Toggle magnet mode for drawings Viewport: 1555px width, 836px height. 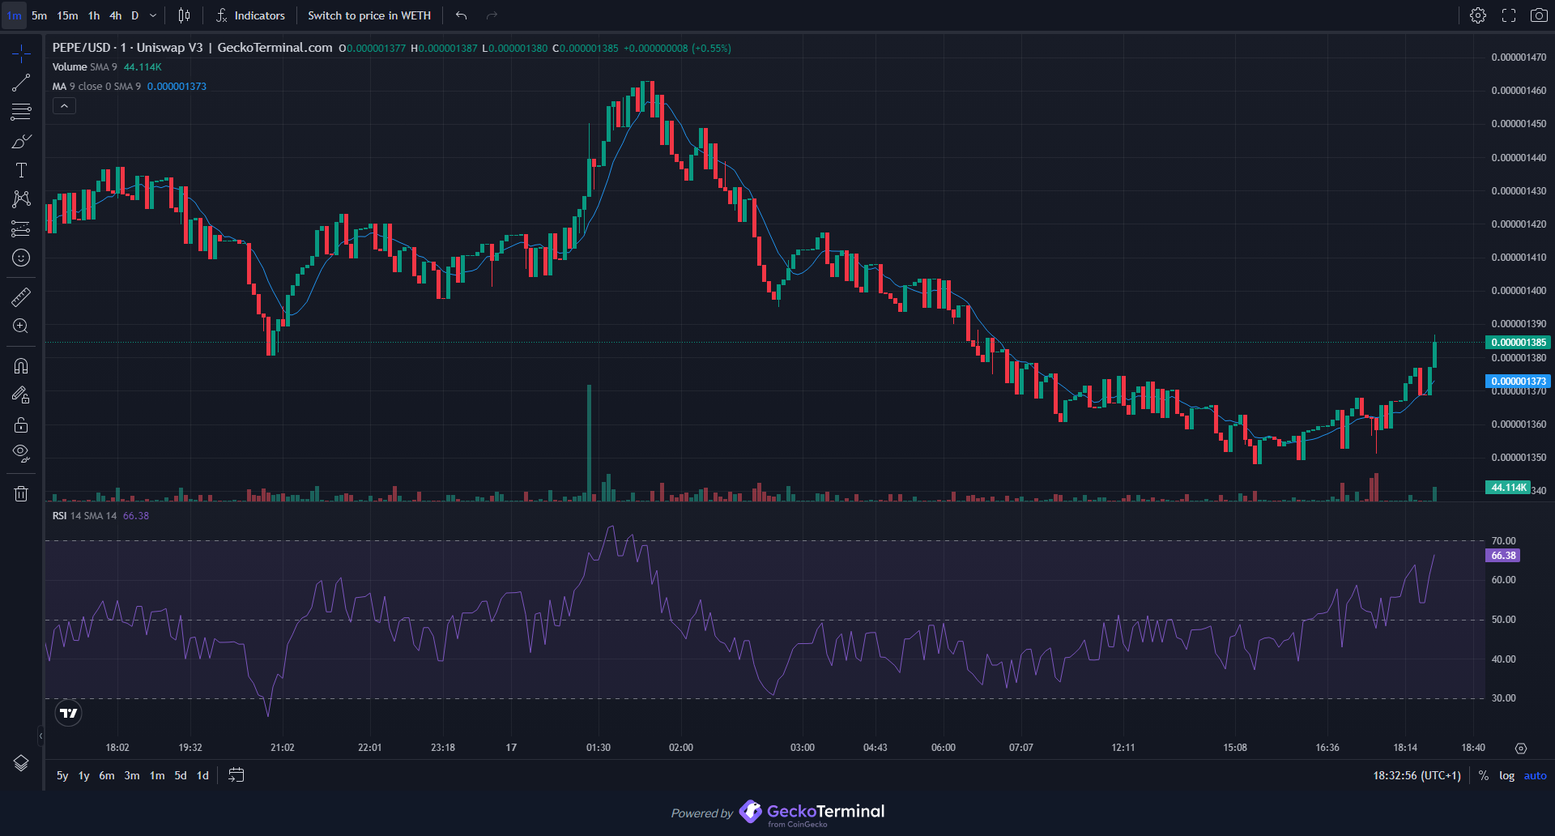pyautogui.click(x=21, y=366)
